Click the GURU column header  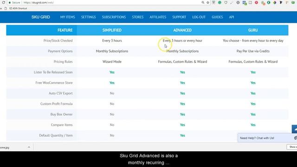tap(253, 30)
